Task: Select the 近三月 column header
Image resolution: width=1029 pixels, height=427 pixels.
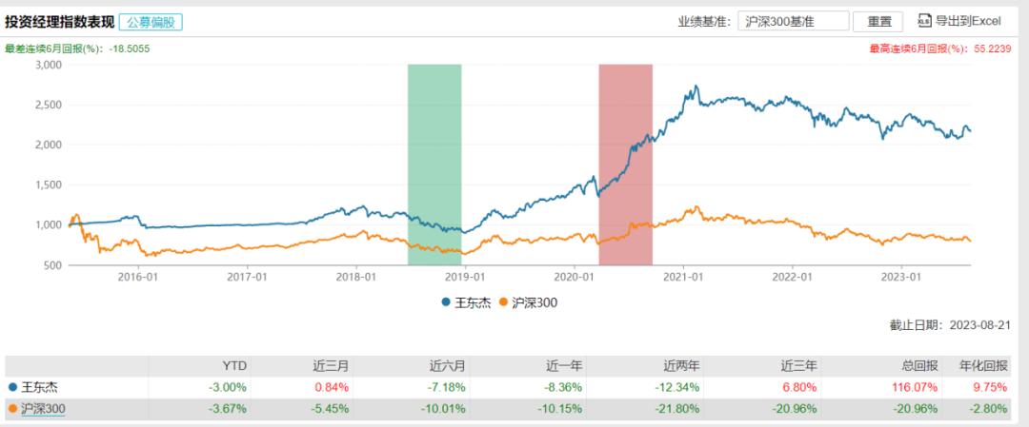Action: [x=333, y=366]
